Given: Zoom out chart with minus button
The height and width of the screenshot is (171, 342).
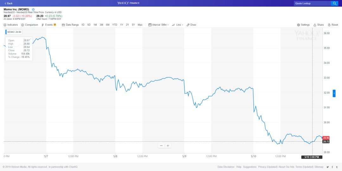Looking at the screenshot, I should point(161,145).
